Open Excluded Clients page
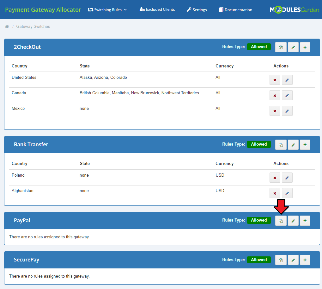Viewport: 322px width, 289px height. point(157,9)
